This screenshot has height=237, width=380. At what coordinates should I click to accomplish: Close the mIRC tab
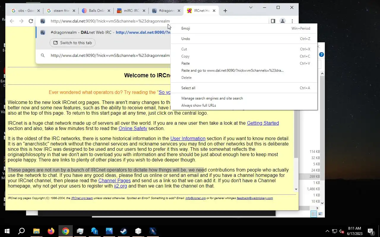[144, 11]
